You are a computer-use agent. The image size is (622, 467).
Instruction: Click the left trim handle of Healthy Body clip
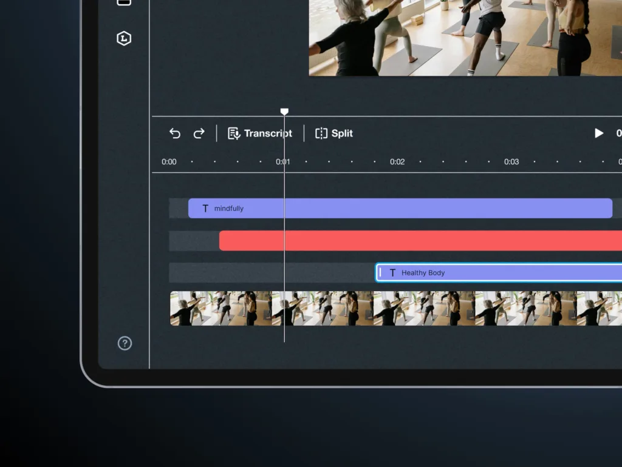pos(380,273)
